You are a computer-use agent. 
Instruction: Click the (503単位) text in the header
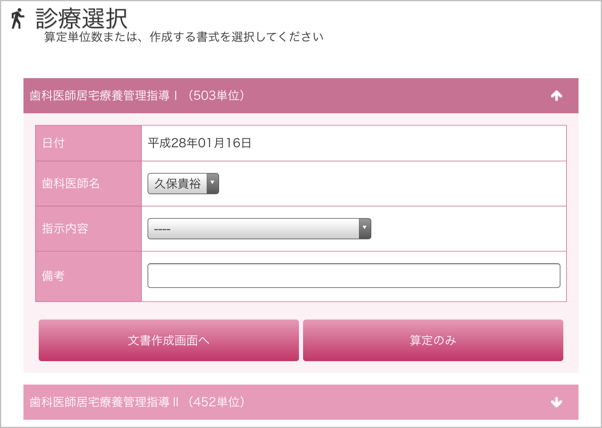216,96
